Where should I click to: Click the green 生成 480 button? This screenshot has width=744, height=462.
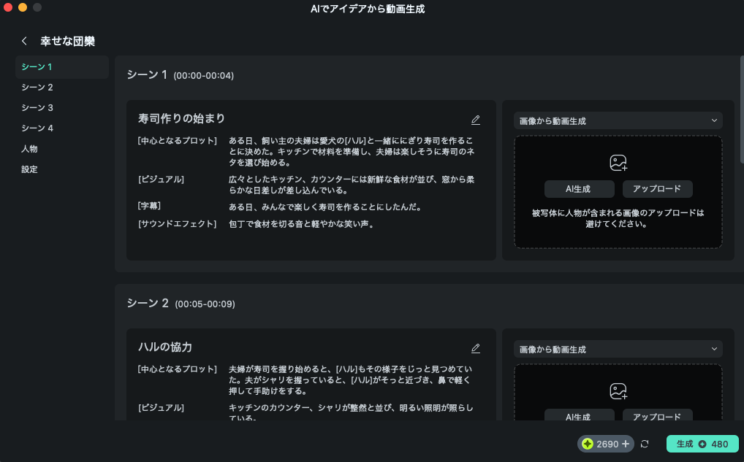702,444
